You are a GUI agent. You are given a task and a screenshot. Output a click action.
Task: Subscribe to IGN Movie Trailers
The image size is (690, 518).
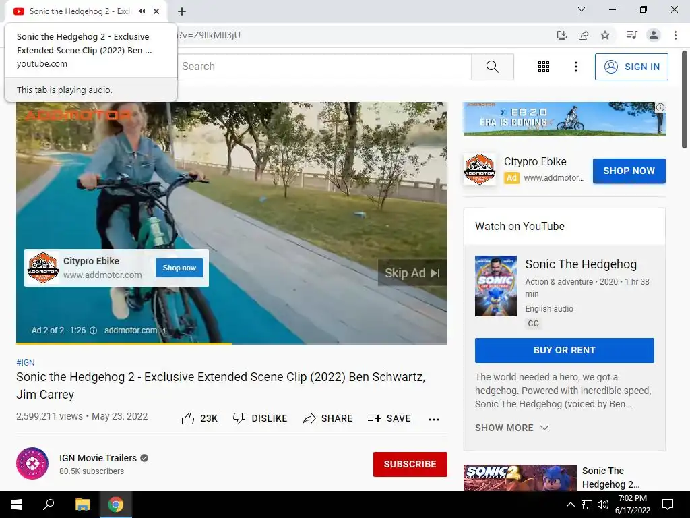410,464
